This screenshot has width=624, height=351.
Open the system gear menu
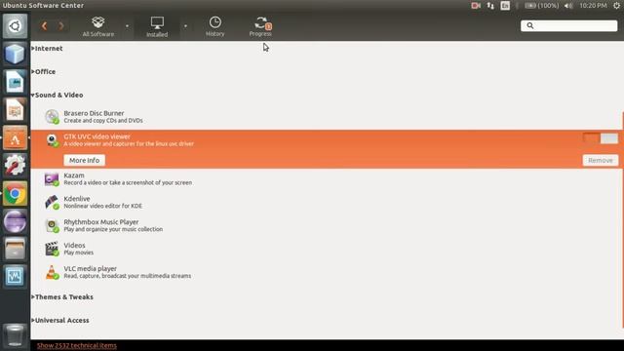[616, 6]
